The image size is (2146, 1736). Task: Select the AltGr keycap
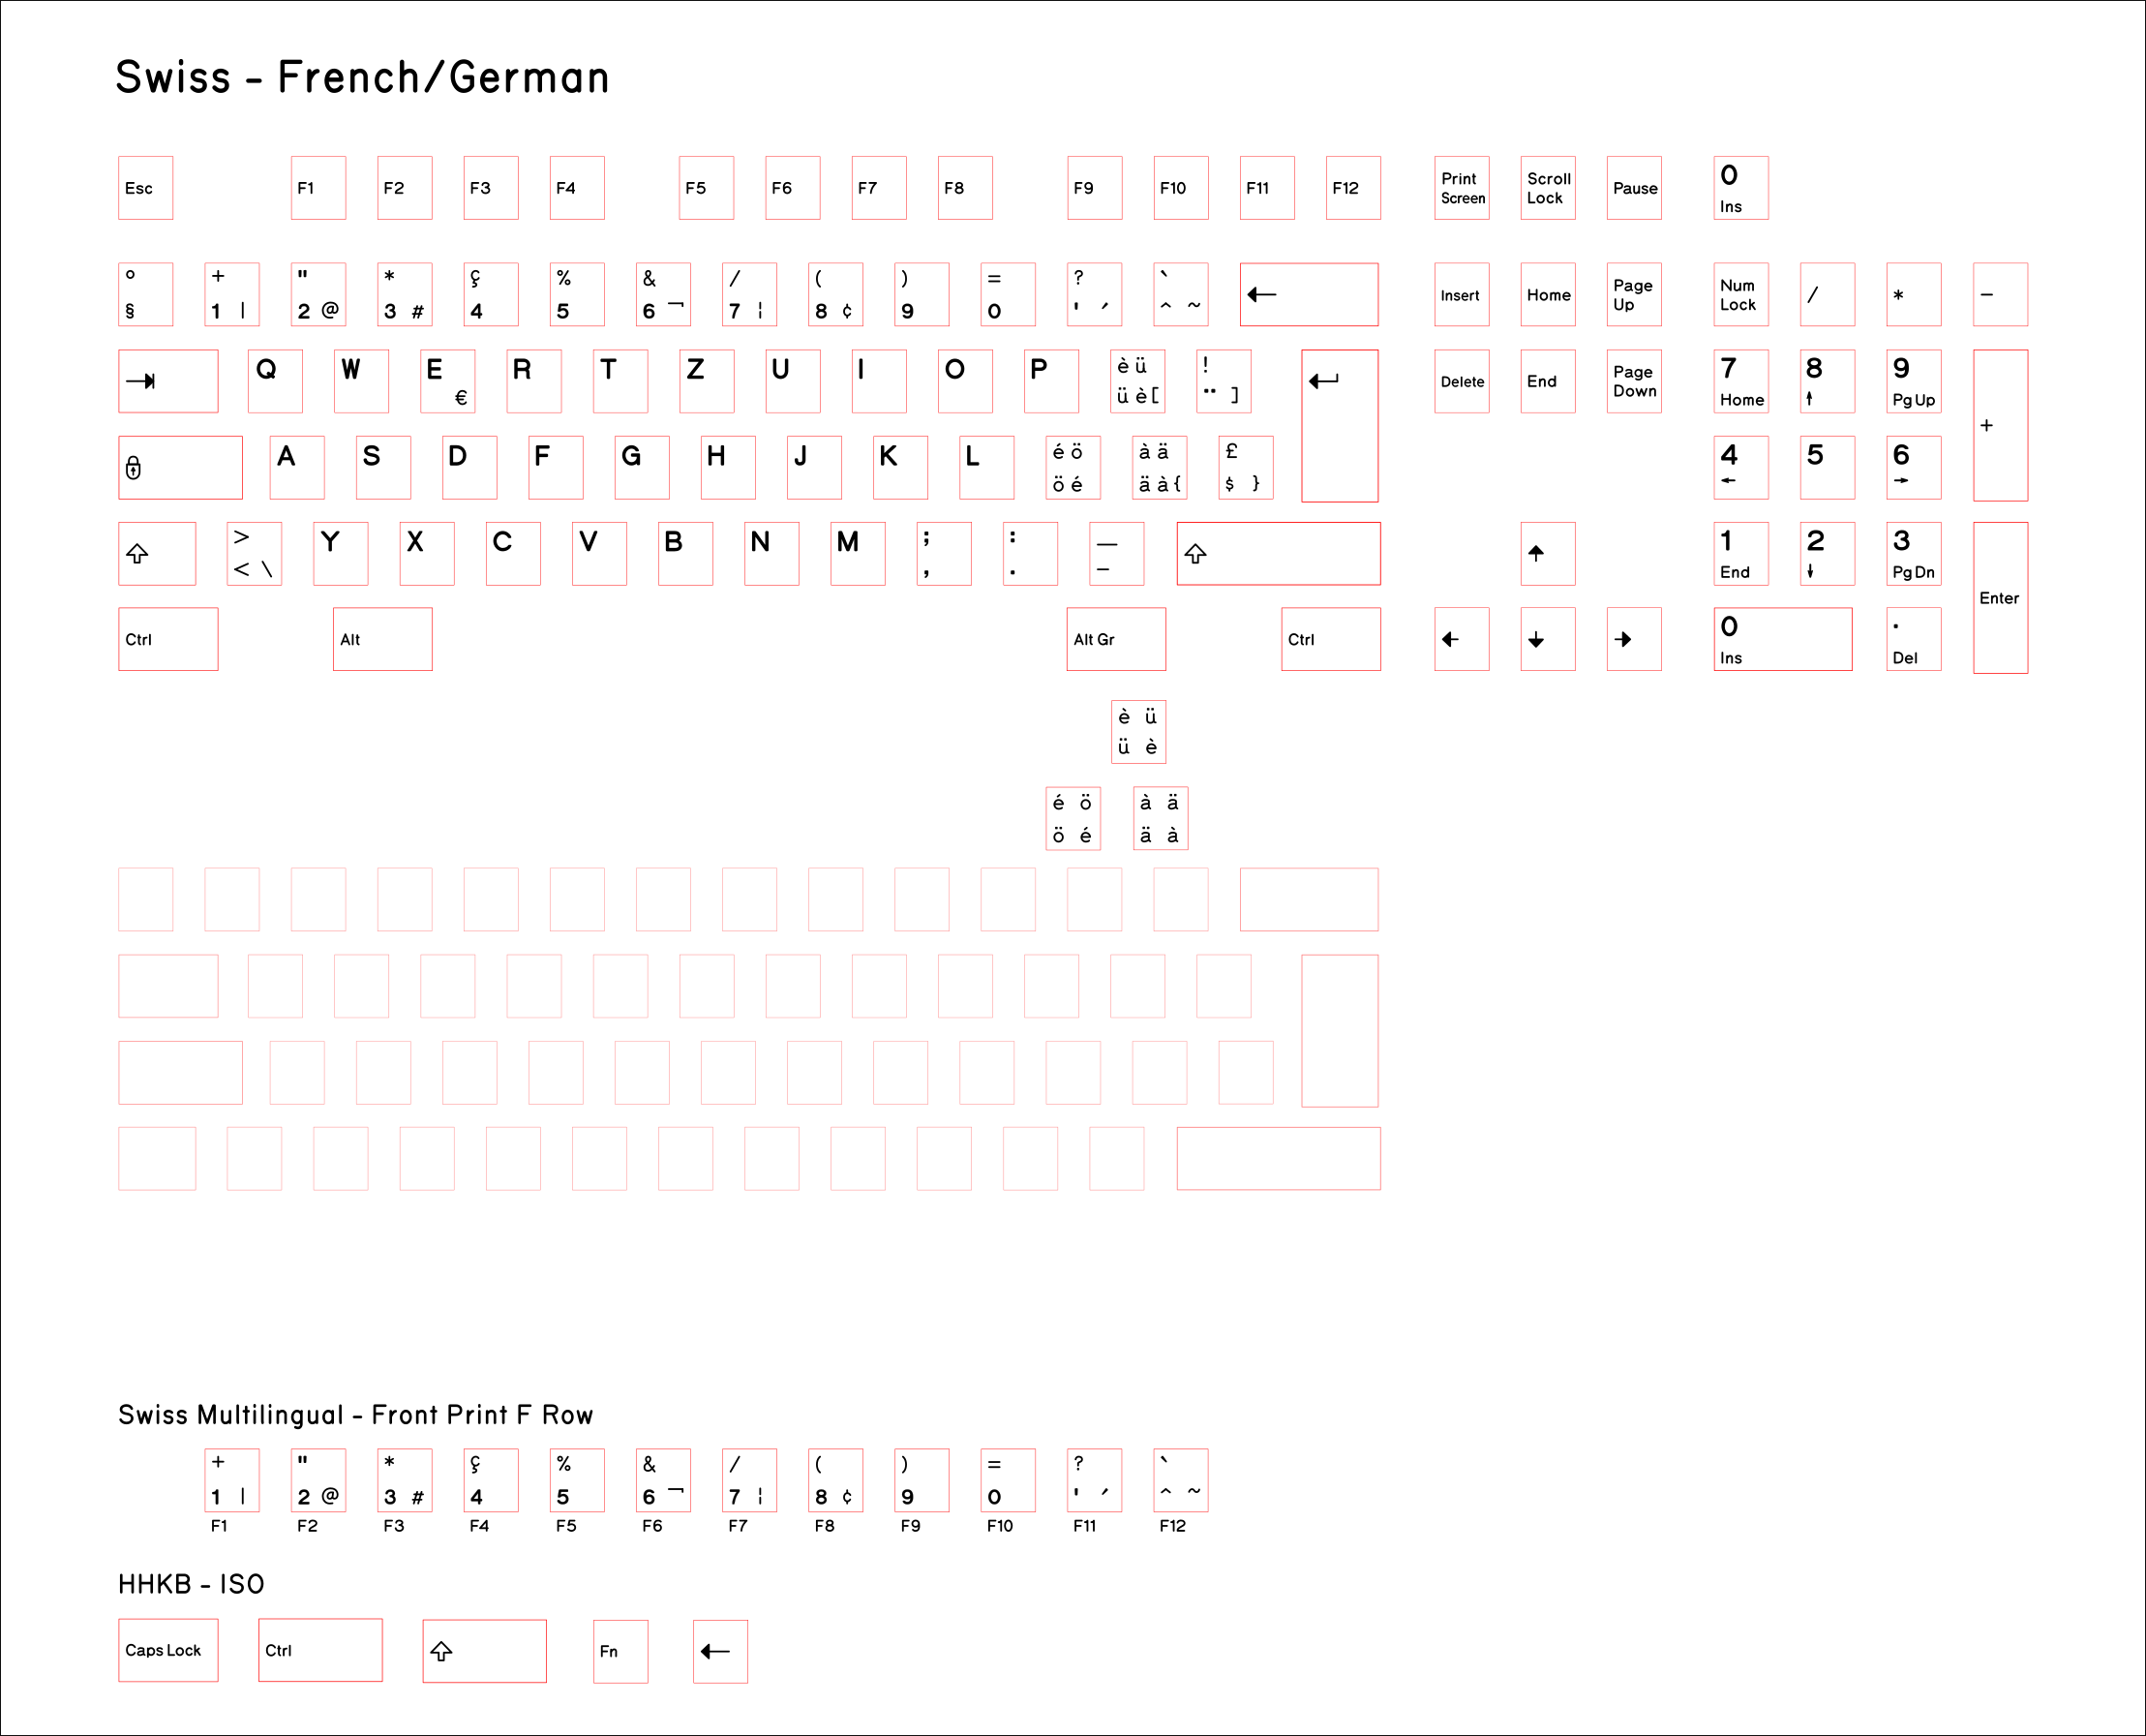pos(1115,639)
